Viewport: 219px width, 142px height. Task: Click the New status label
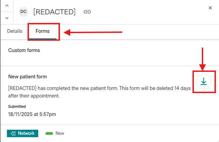pos(60,133)
